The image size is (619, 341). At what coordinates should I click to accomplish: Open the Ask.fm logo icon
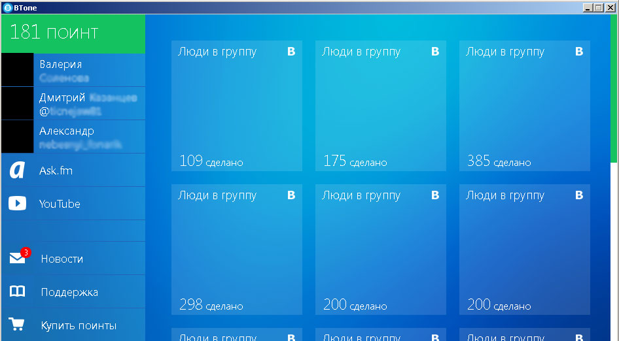coord(17,170)
